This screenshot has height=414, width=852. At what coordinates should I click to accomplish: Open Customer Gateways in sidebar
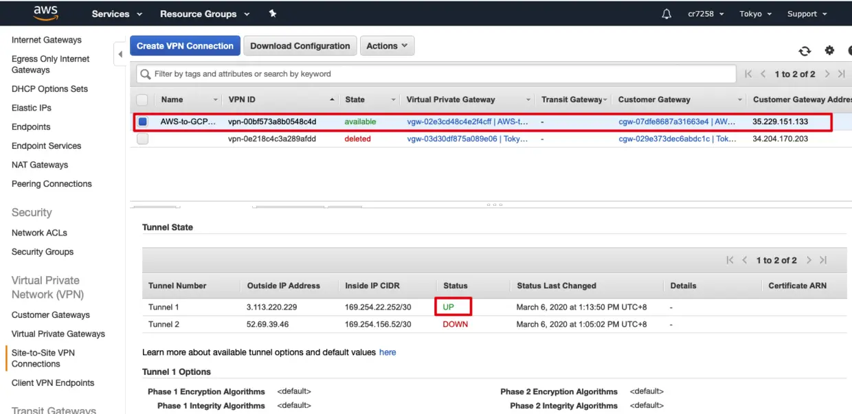51,315
